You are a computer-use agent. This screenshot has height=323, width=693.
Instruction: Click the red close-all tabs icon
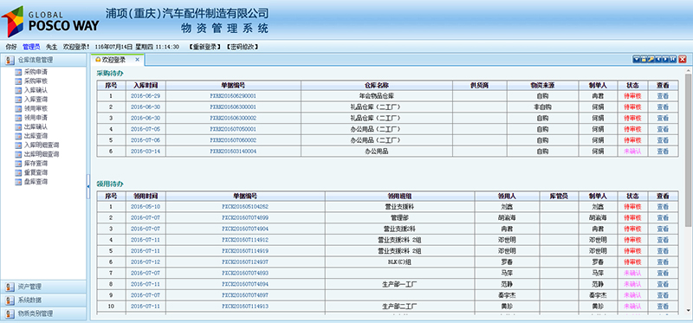pyautogui.click(x=683, y=59)
